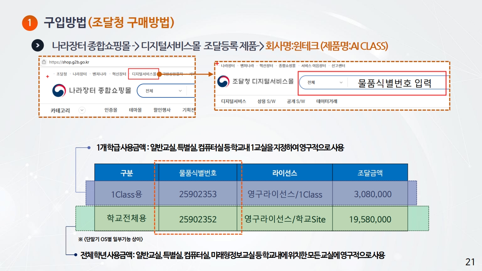Select the 카테고리 menu
482x271 pixels.
point(60,110)
